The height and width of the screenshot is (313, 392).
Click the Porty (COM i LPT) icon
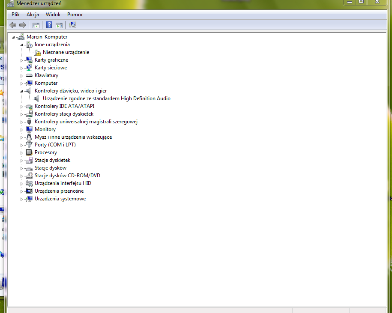pos(29,145)
